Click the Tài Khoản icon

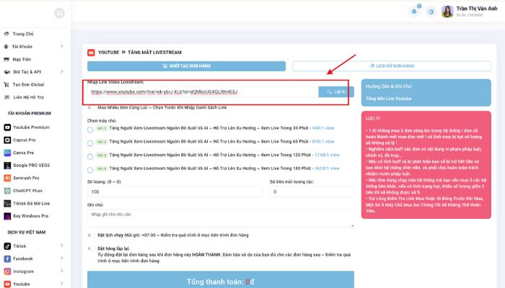[6, 47]
